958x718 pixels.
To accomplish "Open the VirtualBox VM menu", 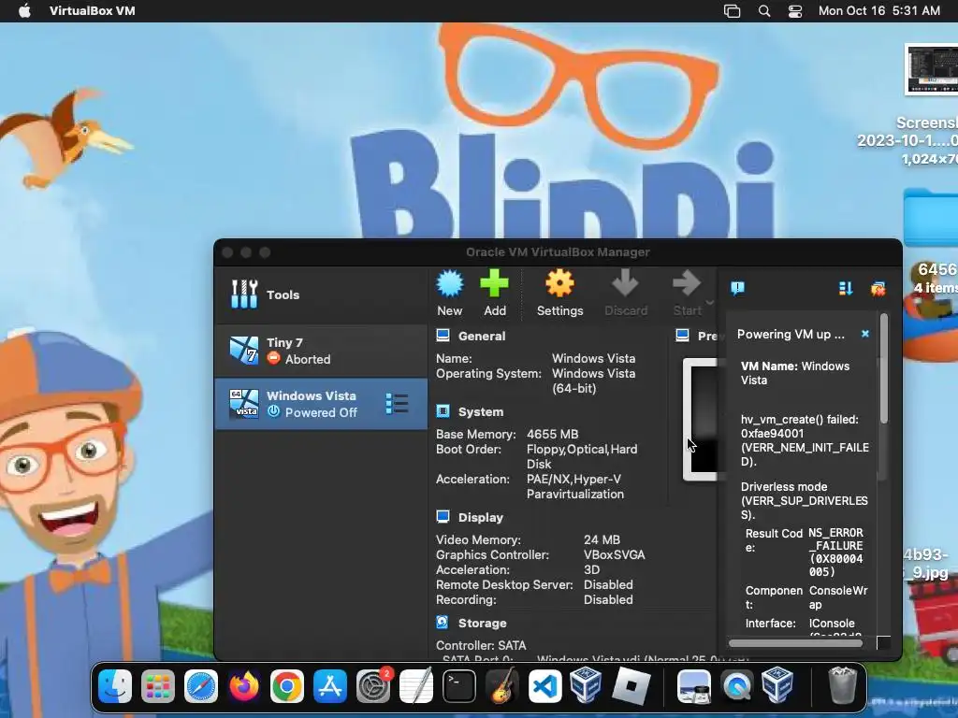I will (x=93, y=11).
